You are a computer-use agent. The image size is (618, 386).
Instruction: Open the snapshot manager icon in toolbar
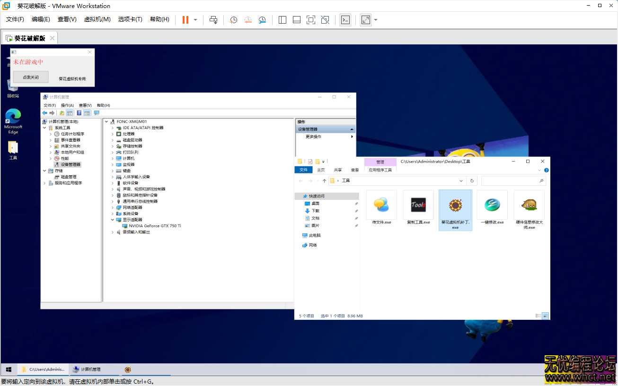click(262, 20)
